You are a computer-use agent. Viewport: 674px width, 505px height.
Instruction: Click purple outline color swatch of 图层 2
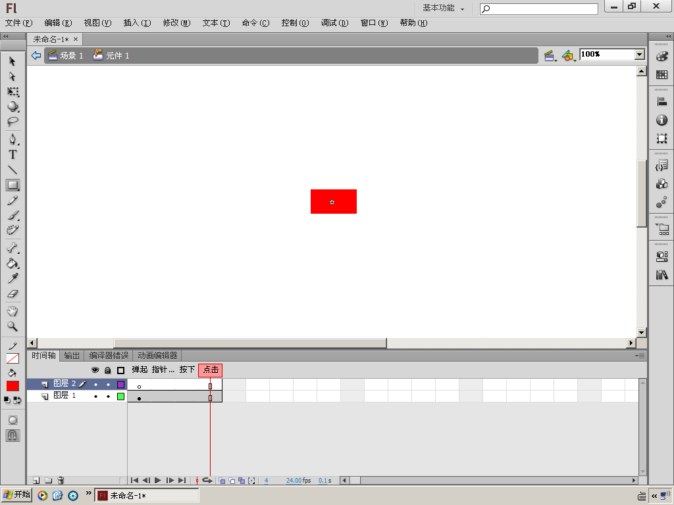tap(121, 385)
